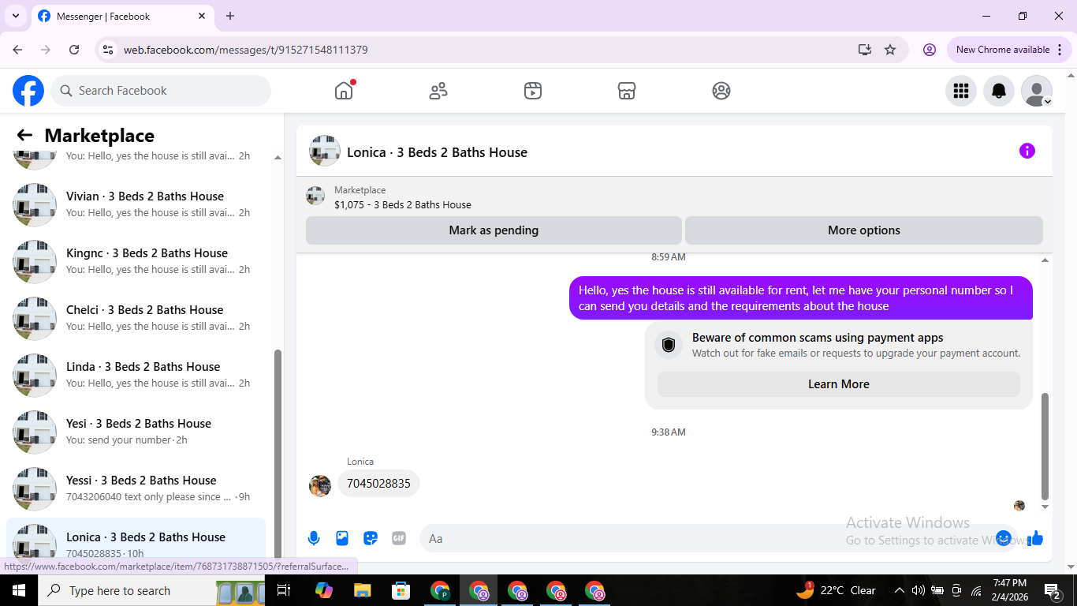Open the Yesi conversation
This screenshot has width=1077, height=606.
[136, 432]
